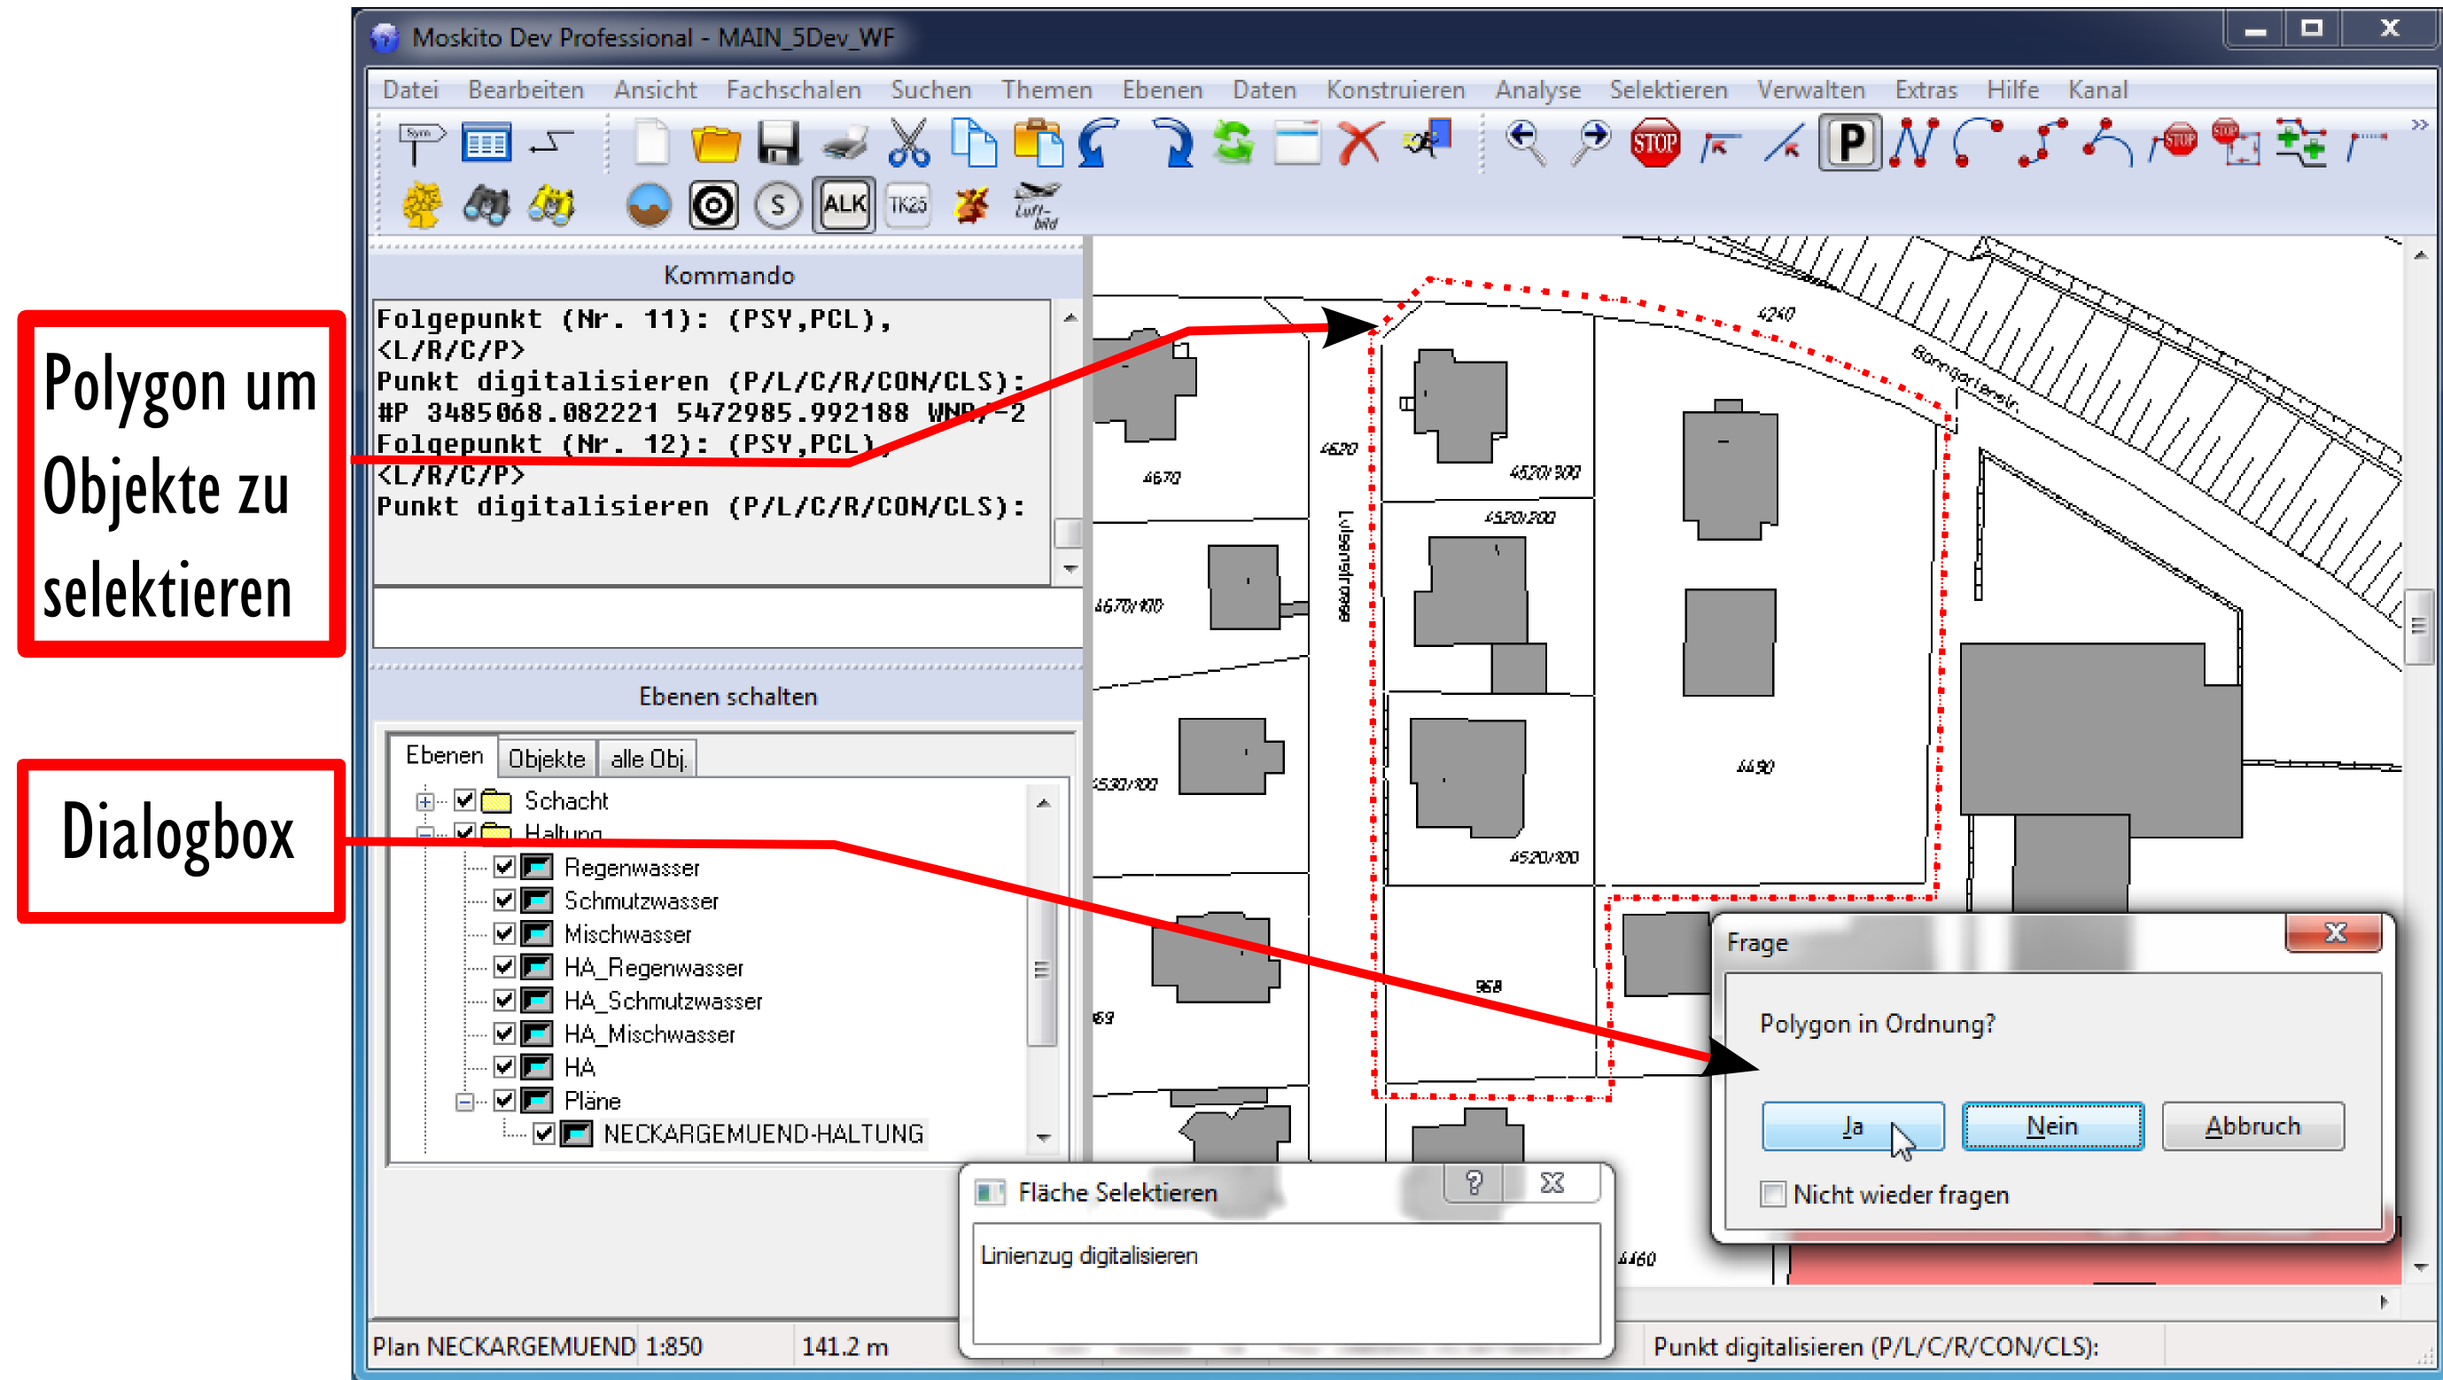Click the green refresh arrows icon

(1233, 144)
